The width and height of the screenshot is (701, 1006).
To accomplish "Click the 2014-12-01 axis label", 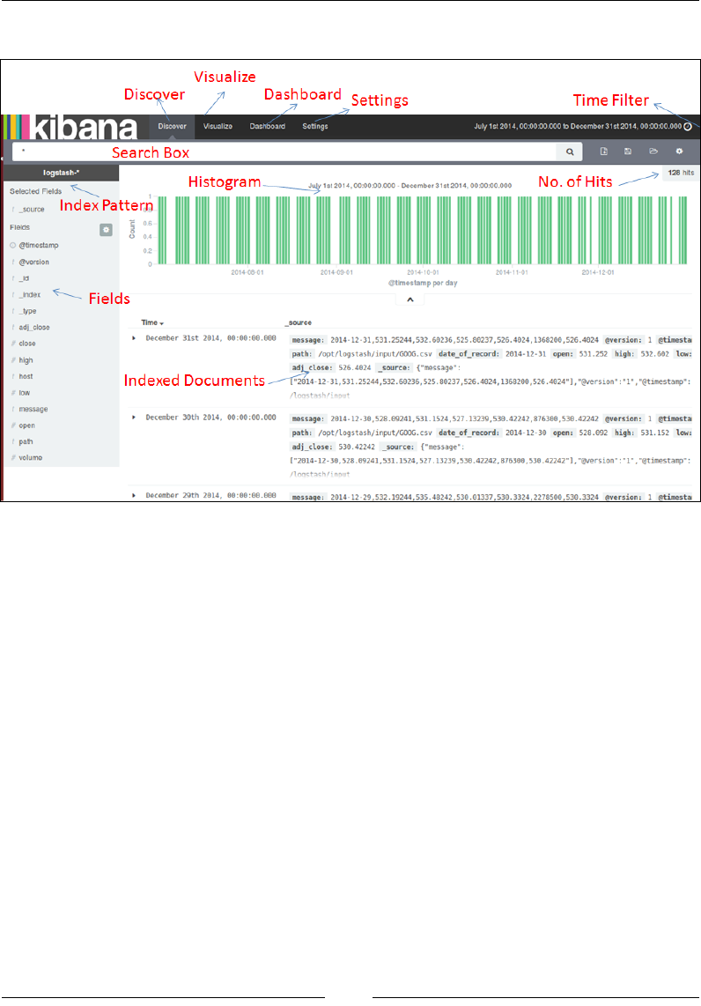I will coord(598,273).
